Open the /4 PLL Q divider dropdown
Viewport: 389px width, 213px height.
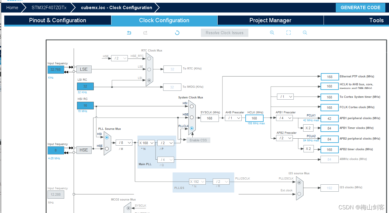166,159
